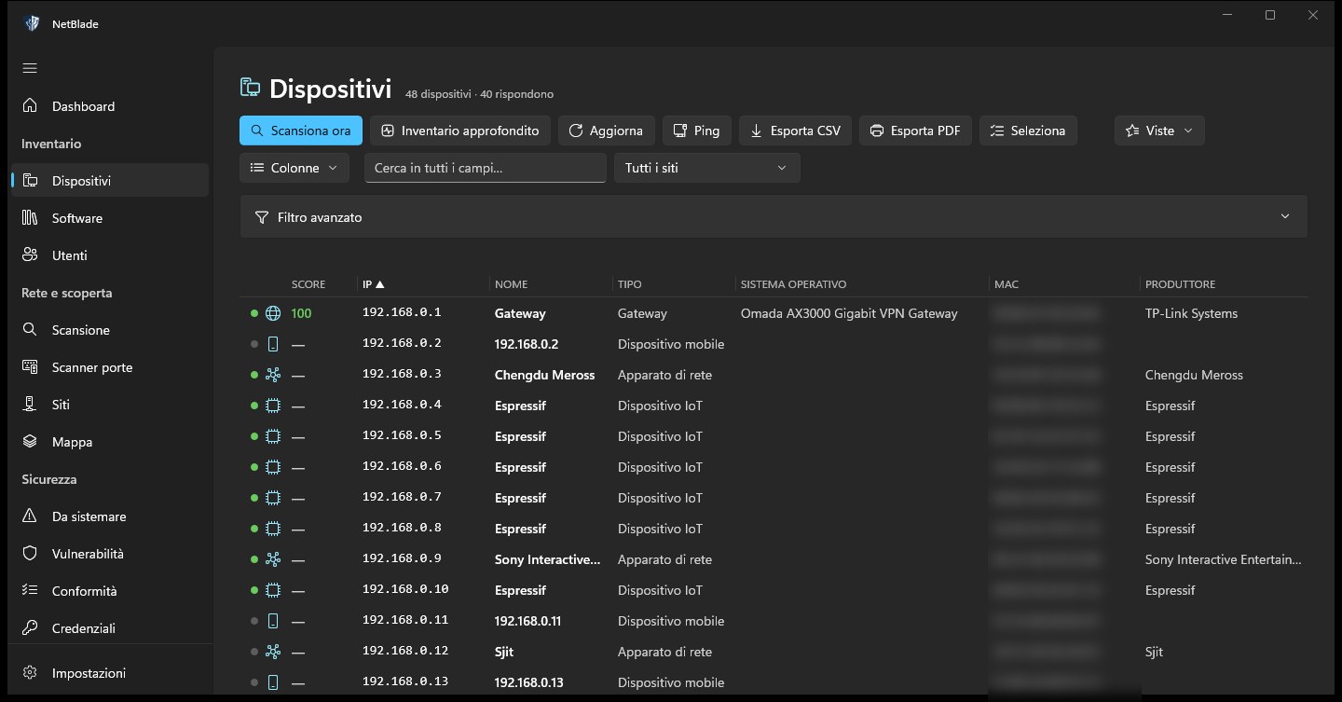Click the Scanner porte icon
Image resolution: width=1342 pixels, height=702 pixels.
(31, 367)
